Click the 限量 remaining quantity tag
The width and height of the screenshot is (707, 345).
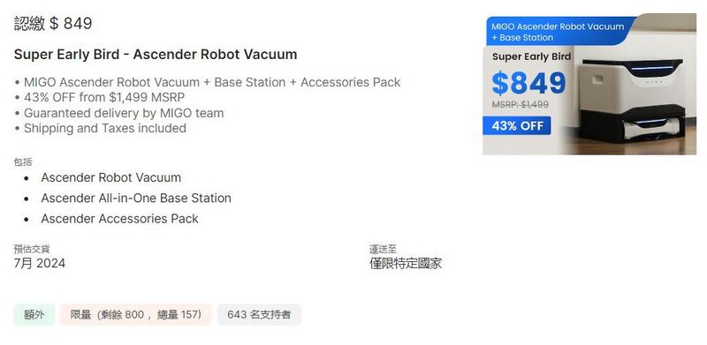136,315
